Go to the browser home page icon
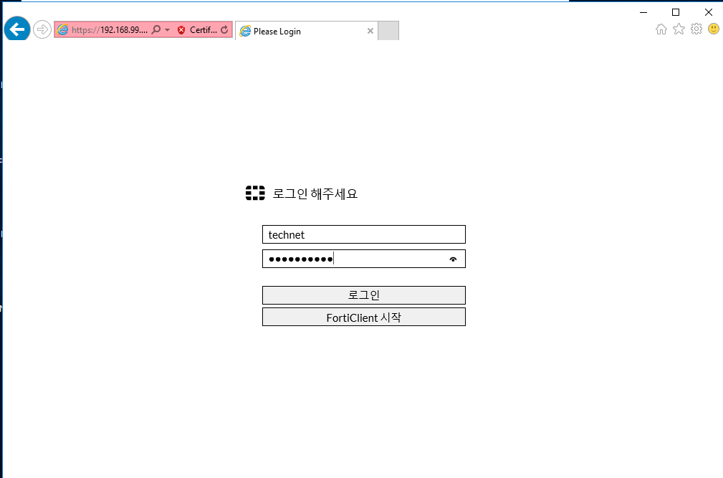 pos(661,29)
